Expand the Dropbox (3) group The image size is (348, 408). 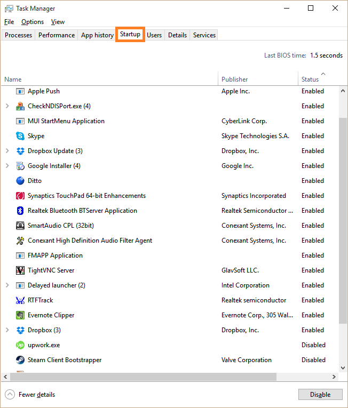click(7, 330)
